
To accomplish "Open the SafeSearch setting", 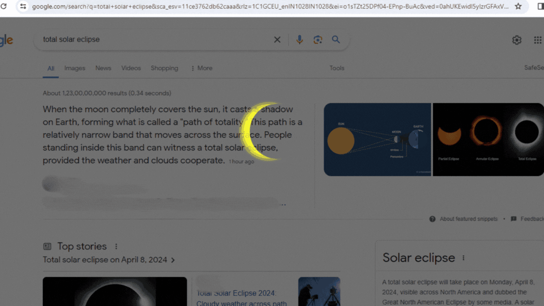I will [x=534, y=68].
